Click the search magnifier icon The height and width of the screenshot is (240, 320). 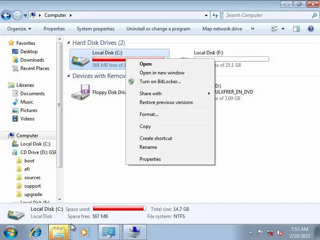pos(314,15)
